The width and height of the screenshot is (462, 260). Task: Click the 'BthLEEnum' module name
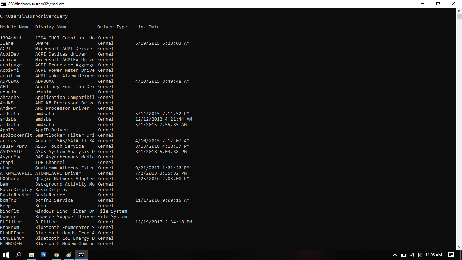(x=12, y=238)
